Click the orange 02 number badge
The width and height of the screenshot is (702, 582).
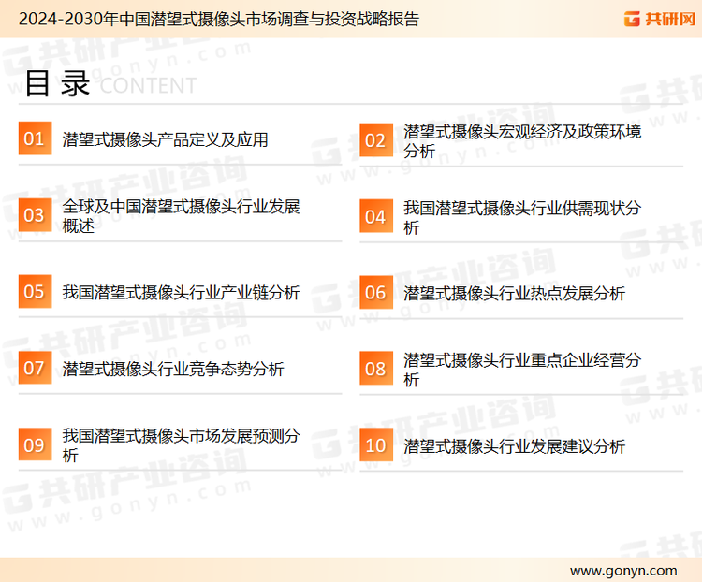pos(376,140)
